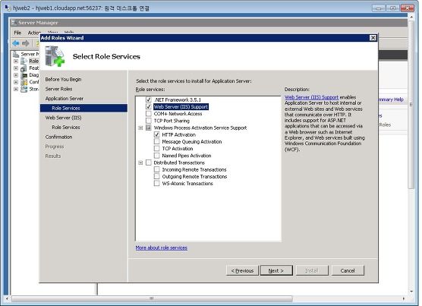Click the horizontal scrollbar of remote desktop
Screen dimensions: 422x306
(x=152, y=298)
